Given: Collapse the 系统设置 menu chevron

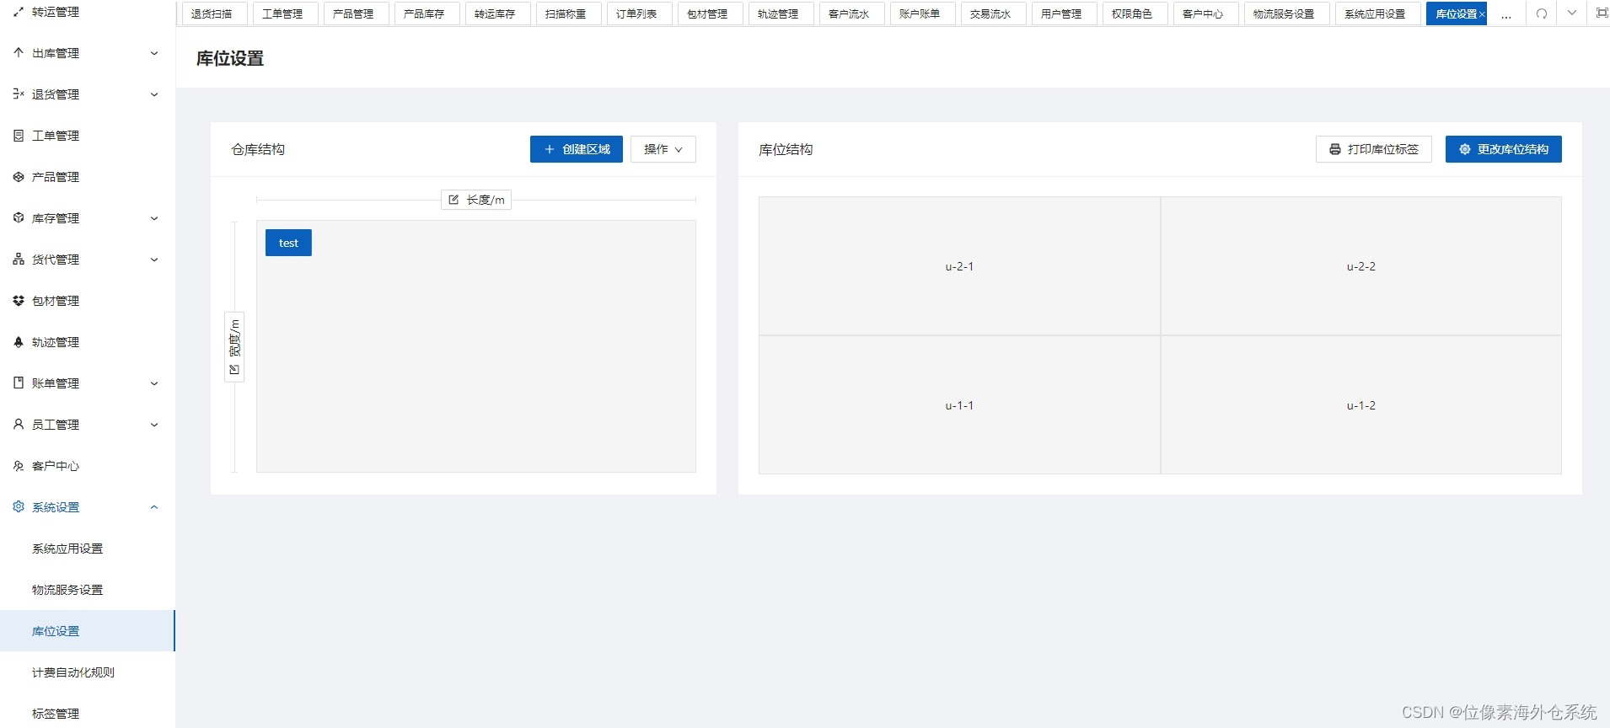Looking at the screenshot, I should point(154,507).
